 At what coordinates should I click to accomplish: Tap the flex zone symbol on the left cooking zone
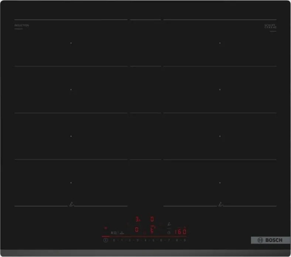(x=71, y=204)
